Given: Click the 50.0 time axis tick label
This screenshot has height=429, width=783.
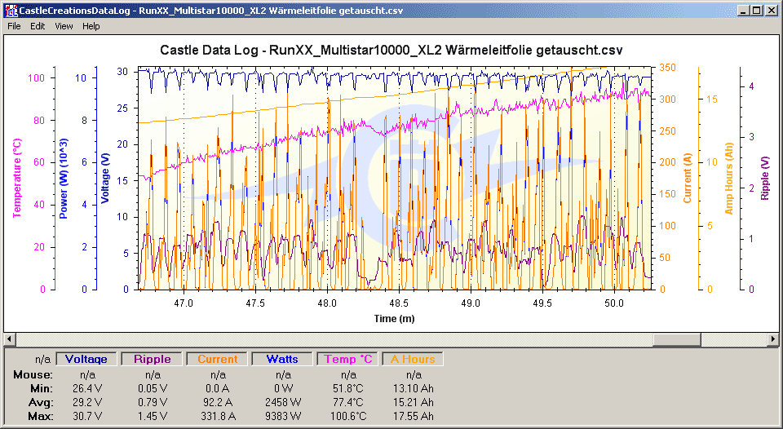Looking at the screenshot, I should [x=614, y=303].
